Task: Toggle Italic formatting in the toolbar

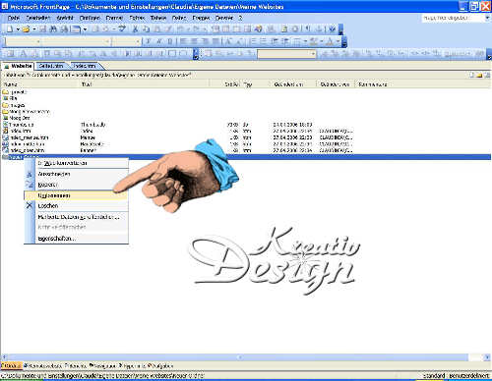Action: (x=159, y=41)
